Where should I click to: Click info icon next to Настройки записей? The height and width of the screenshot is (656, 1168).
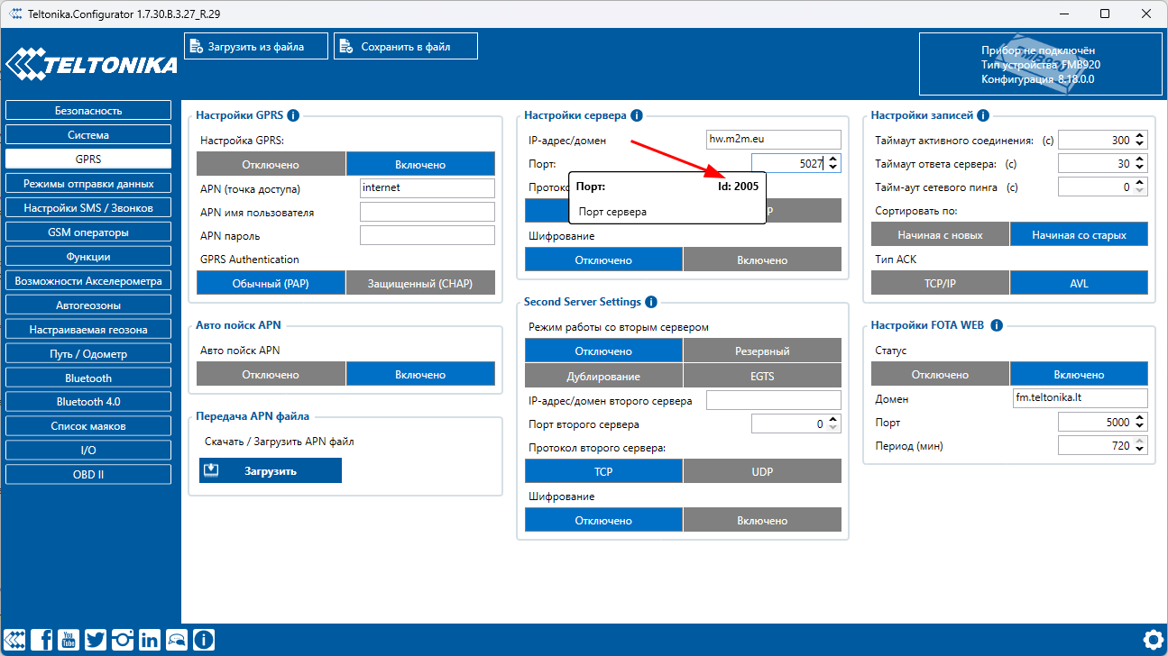pyautogui.click(x=983, y=115)
